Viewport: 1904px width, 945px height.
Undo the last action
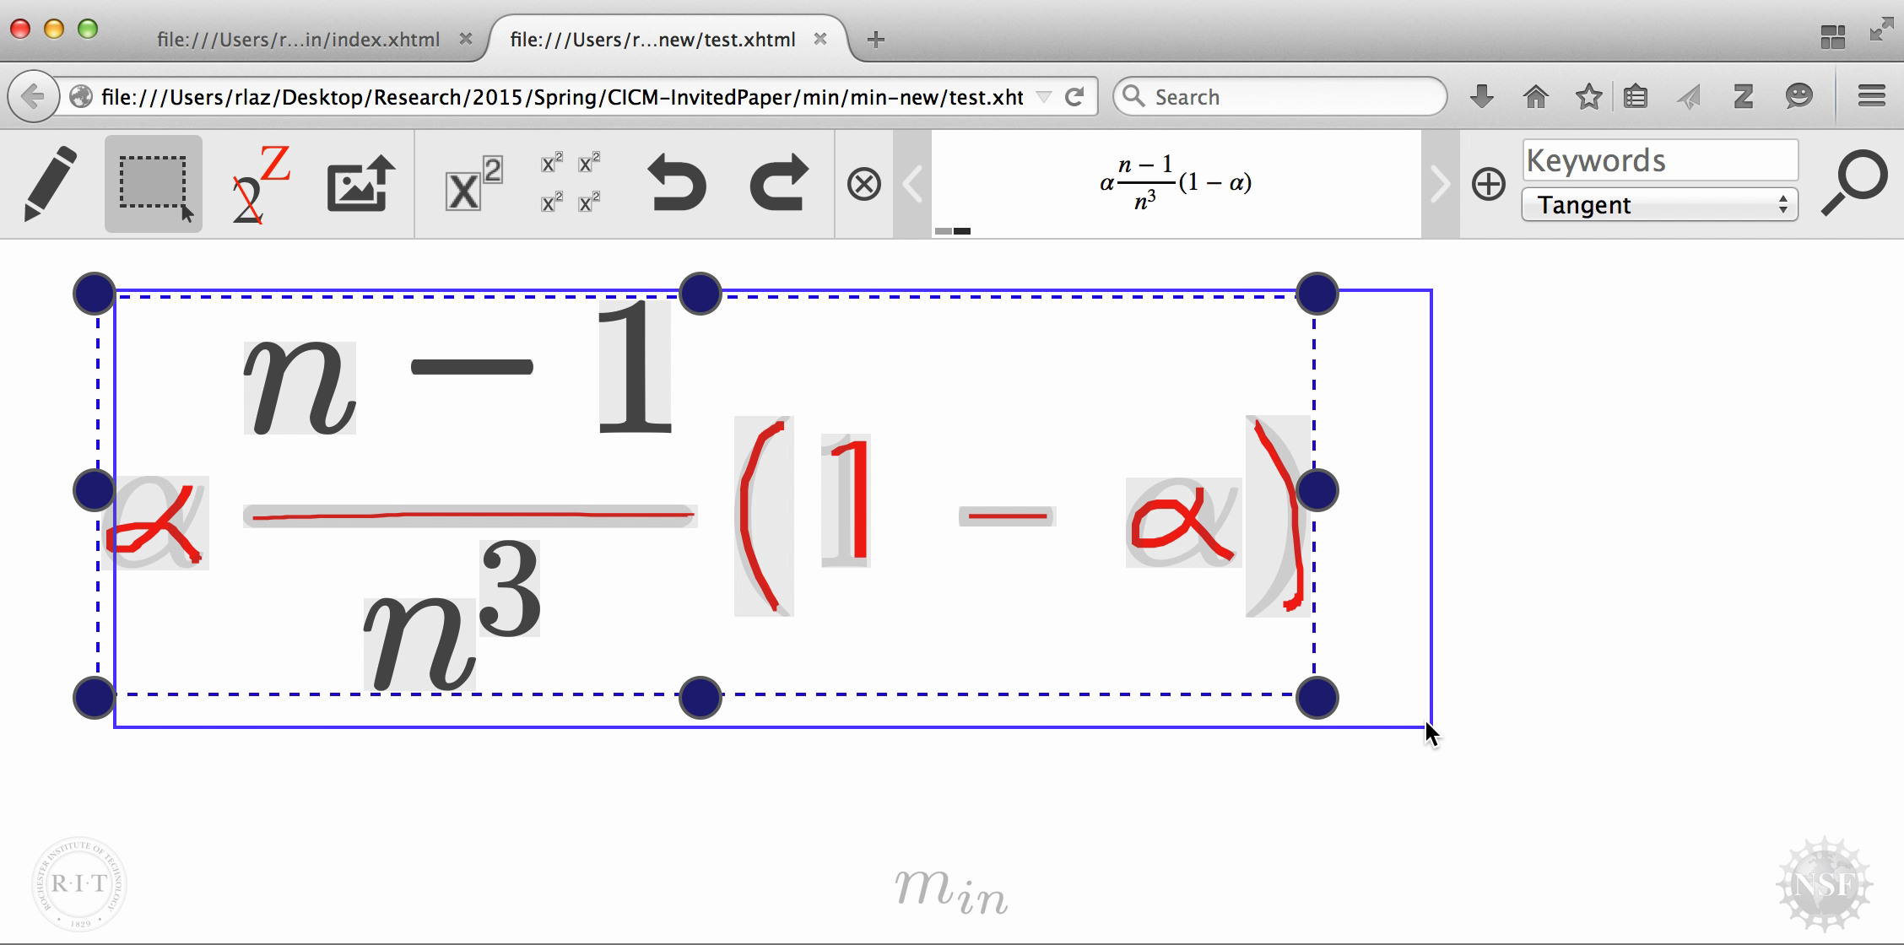click(x=676, y=183)
